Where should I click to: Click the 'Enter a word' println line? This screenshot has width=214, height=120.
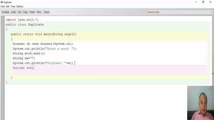pos(44,49)
